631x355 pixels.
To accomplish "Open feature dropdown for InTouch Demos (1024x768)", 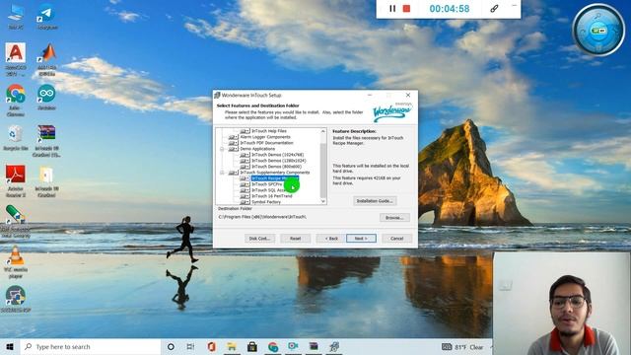I will [245, 155].
